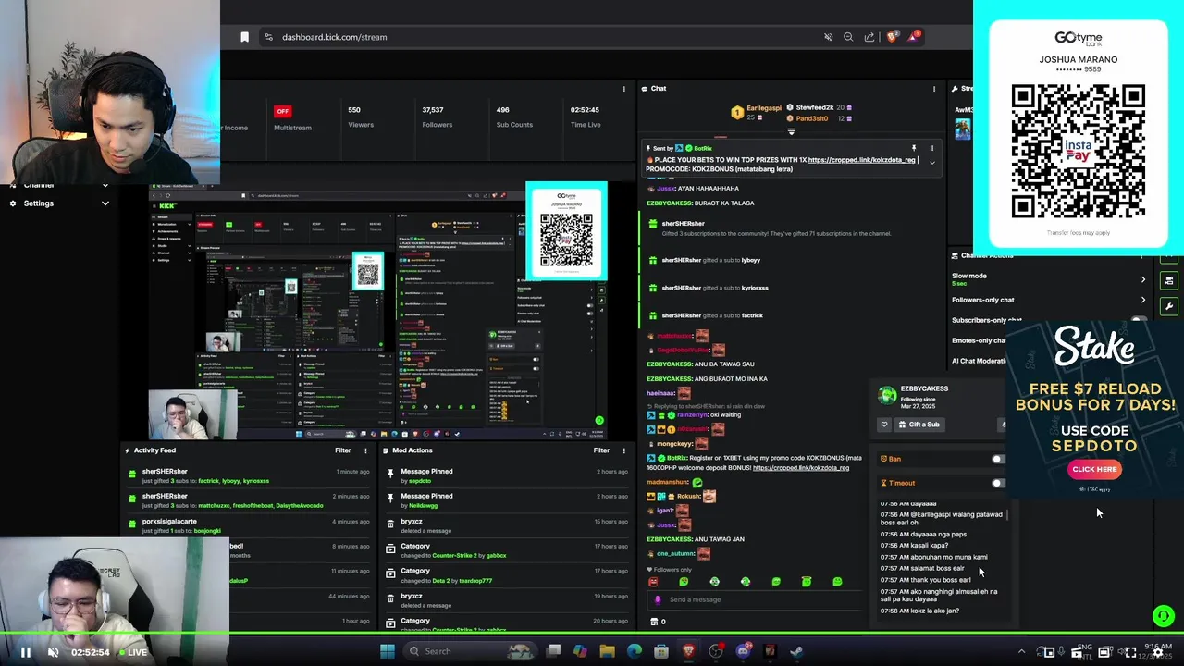Toggle the Timeout switch for EZBBYCAKESS
Screen dimensions: 1184x666
click(x=997, y=483)
